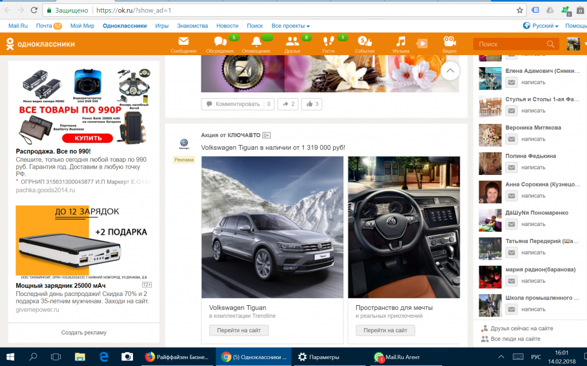Image resolution: width=587 pixels, height=366 pixels.
Task: Open the Volkswagen interior steering wheel photo
Action: pos(404,227)
